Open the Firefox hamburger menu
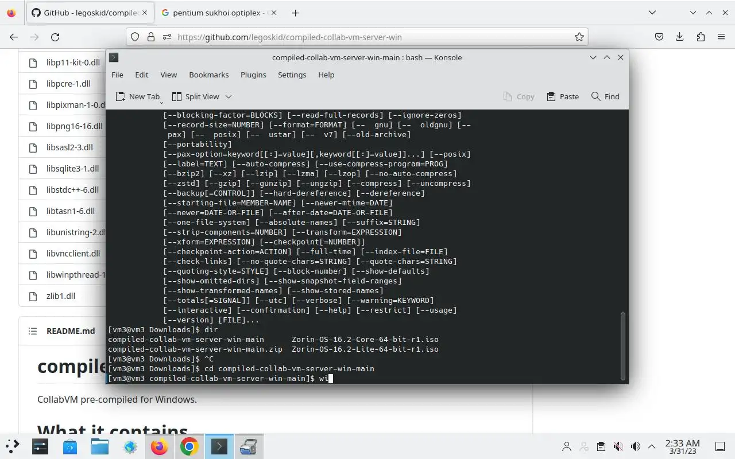Screen dimensions: 735x459 click(x=721, y=37)
